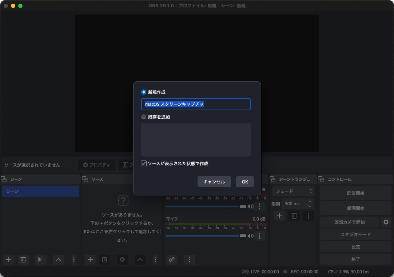
Task: Confirm the dialog with OK
Action: tap(245, 182)
